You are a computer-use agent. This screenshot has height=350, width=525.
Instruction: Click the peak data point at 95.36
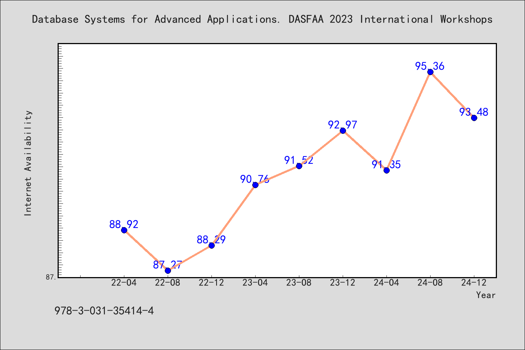pos(430,72)
